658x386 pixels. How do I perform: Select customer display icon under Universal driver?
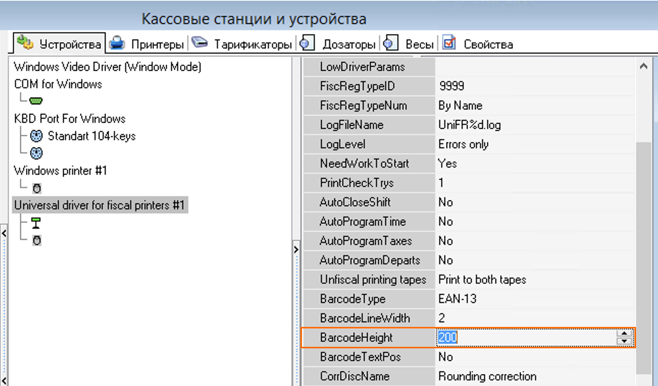(x=36, y=223)
